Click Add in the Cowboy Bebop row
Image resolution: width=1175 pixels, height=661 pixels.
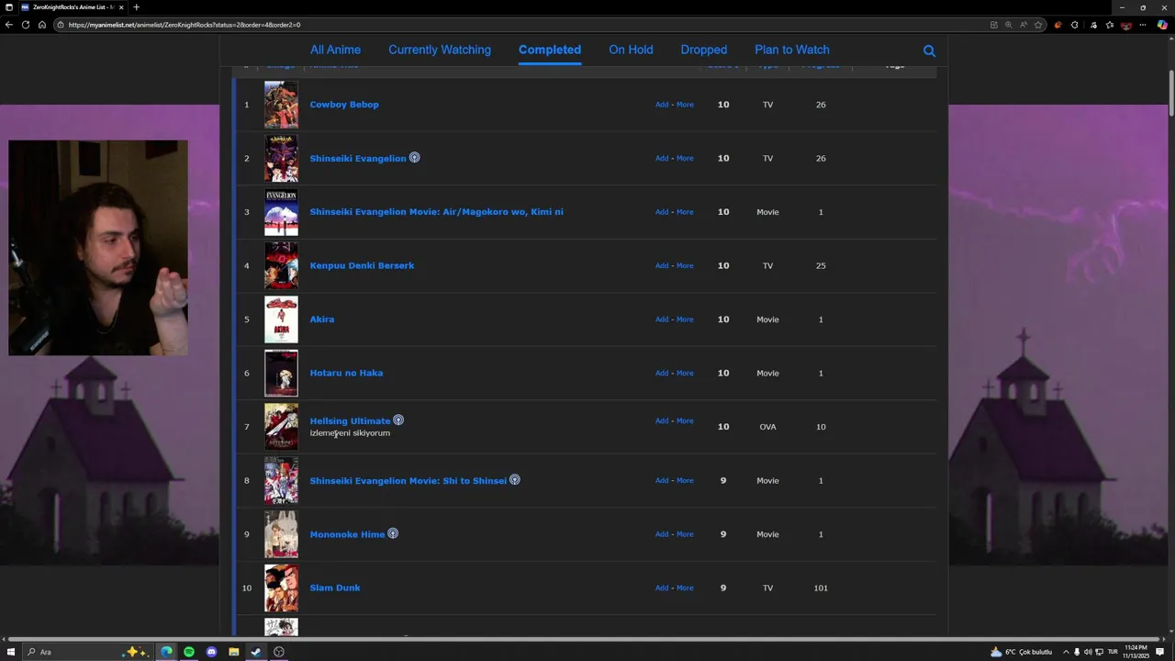click(662, 105)
